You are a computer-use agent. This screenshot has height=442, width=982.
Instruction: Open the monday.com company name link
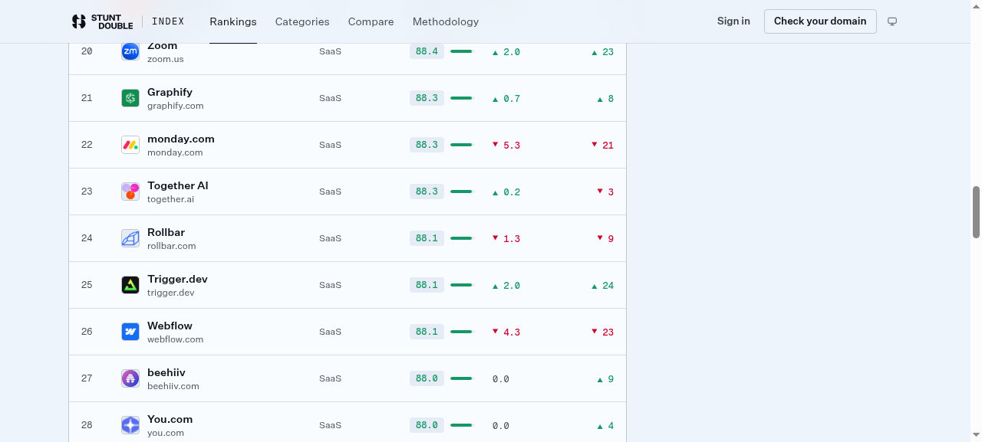point(181,139)
